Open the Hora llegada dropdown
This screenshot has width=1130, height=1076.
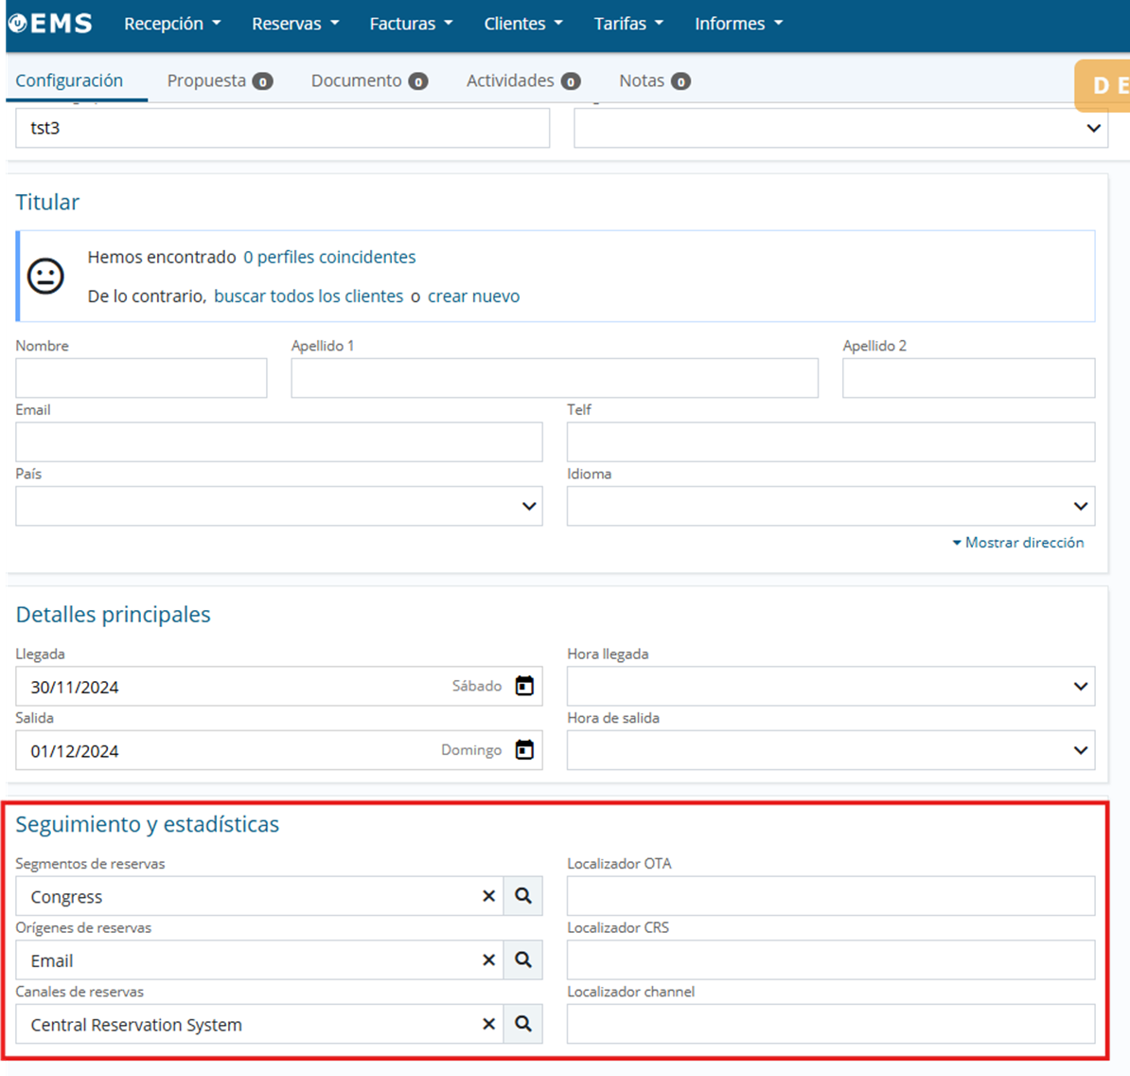(1081, 687)
